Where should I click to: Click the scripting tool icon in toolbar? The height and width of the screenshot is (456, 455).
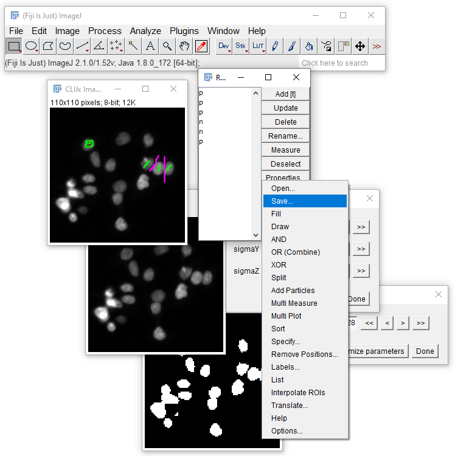point(326,46)
